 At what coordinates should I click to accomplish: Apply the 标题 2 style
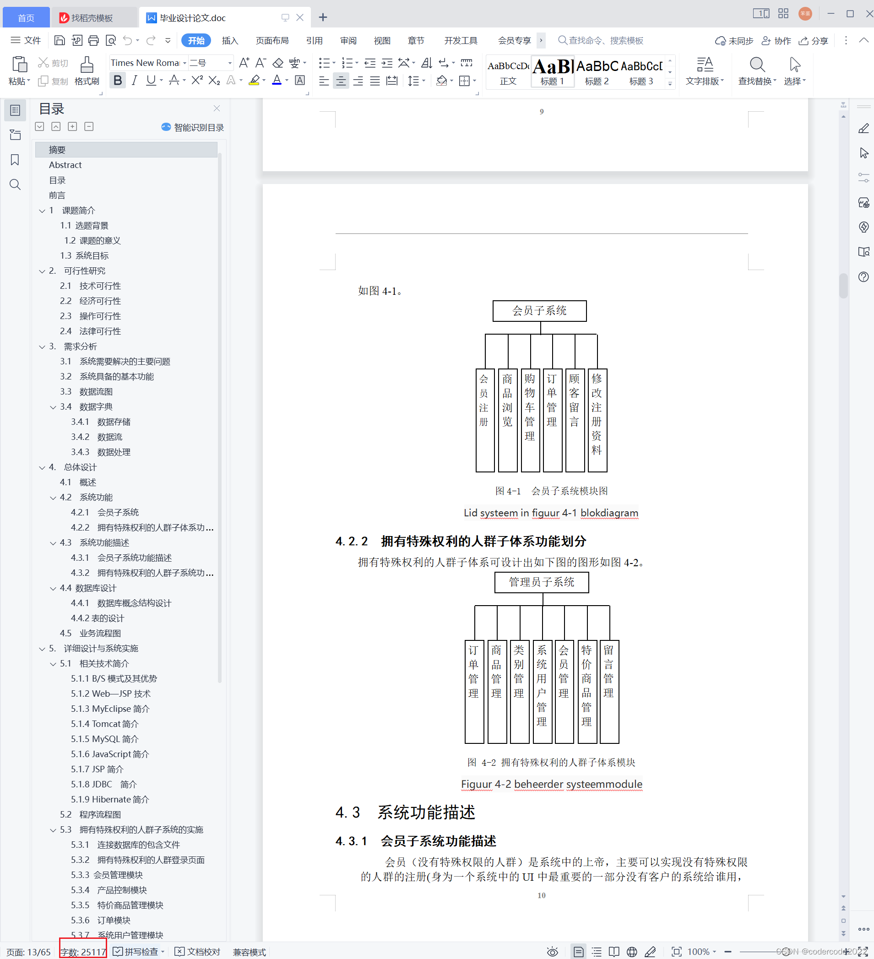(597, 71)
